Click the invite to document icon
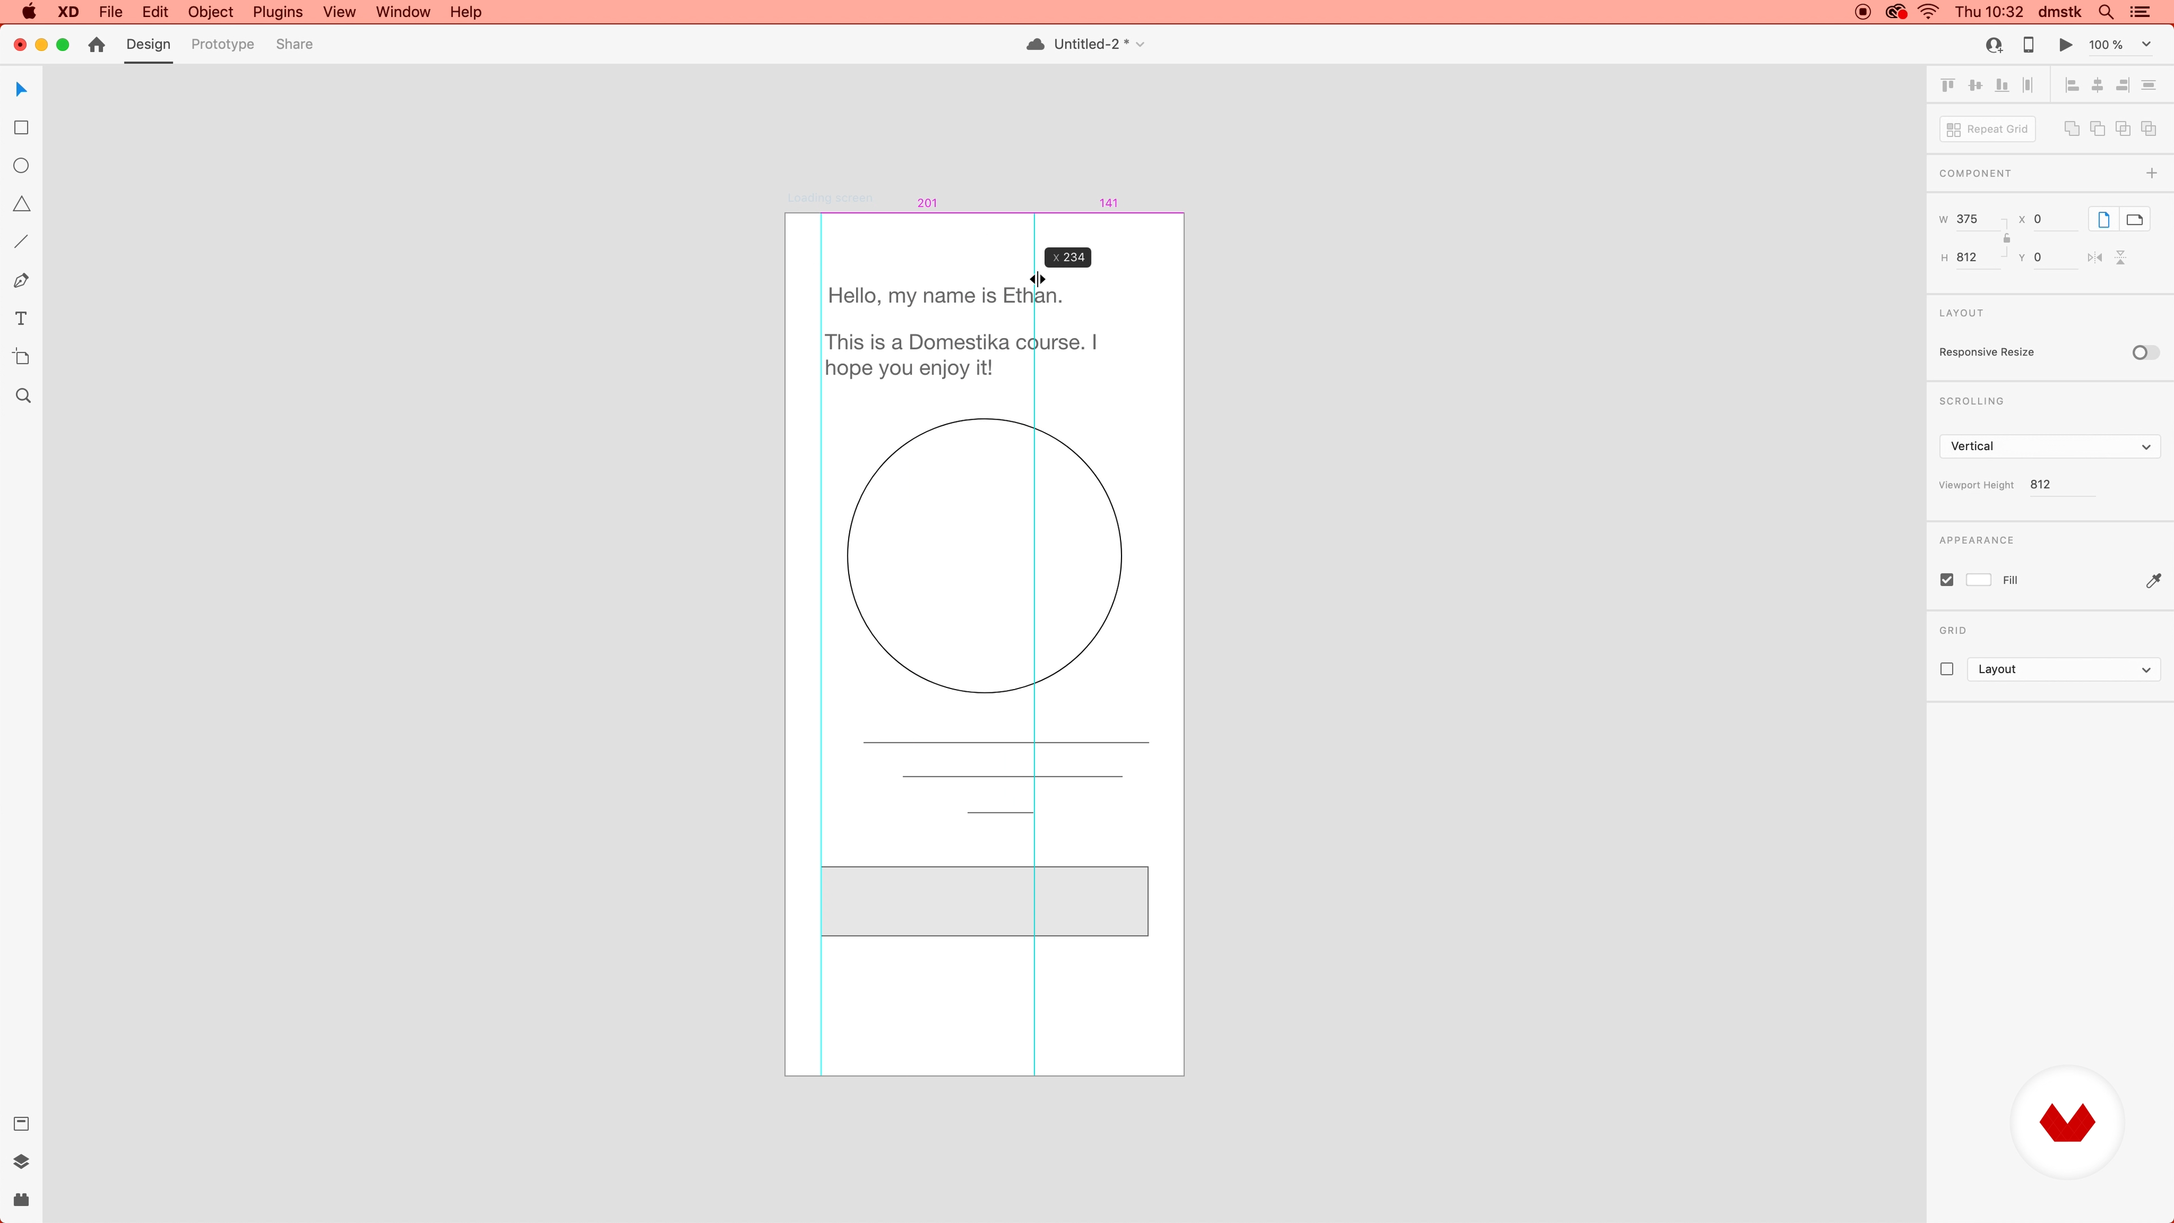 pos(1994,45)
